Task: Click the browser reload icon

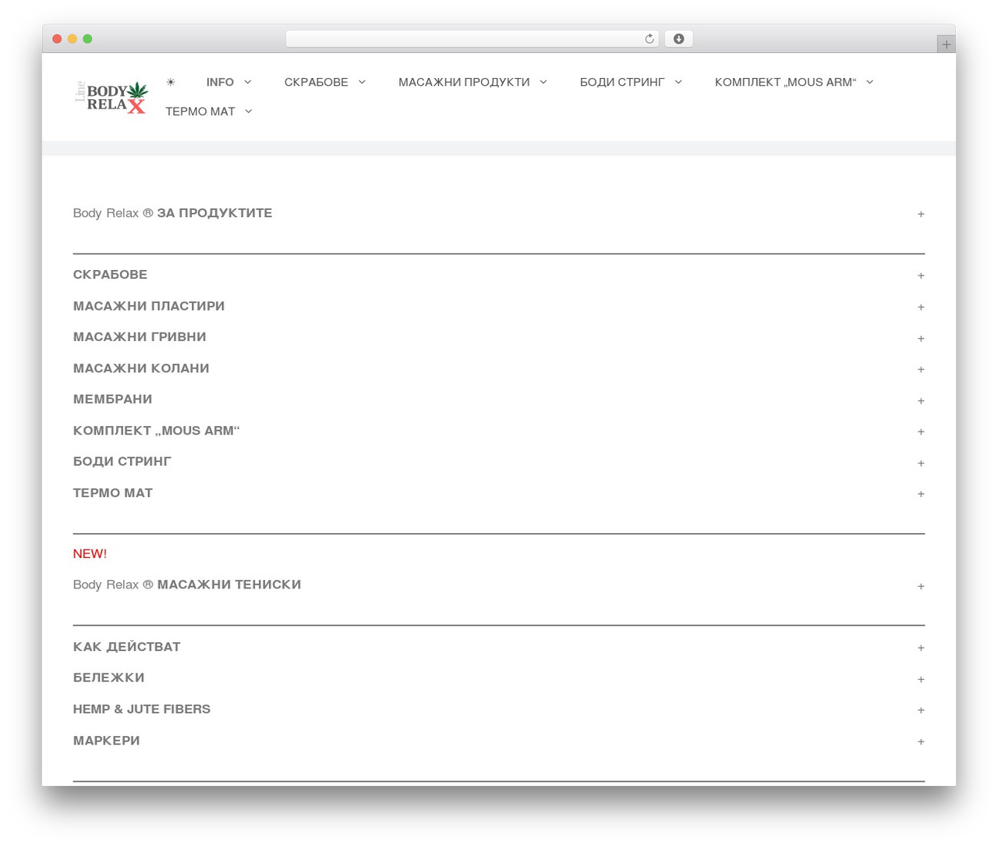Action: pyautogui.click(x=649, y=39)
